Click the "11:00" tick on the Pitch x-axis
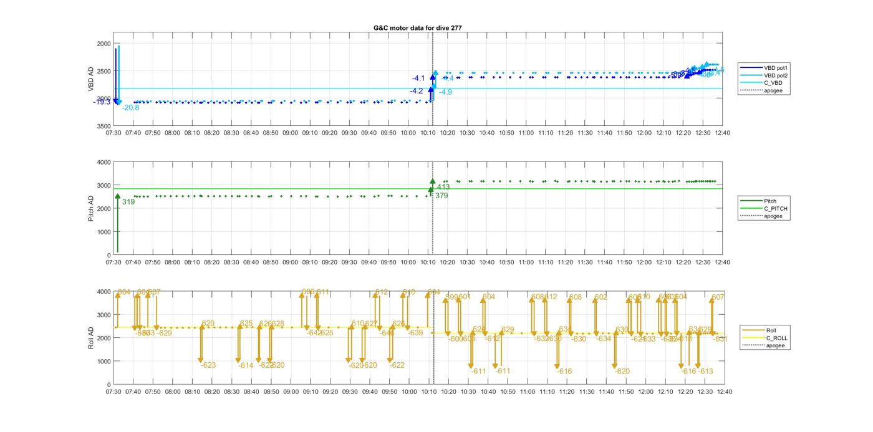 (526, 262)
